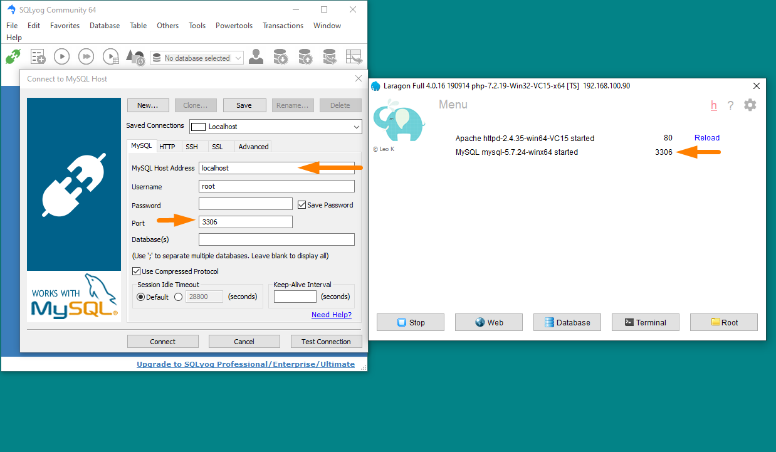Open the Window menu
Screen dimensions: 776x452
(x=327, y=26)
